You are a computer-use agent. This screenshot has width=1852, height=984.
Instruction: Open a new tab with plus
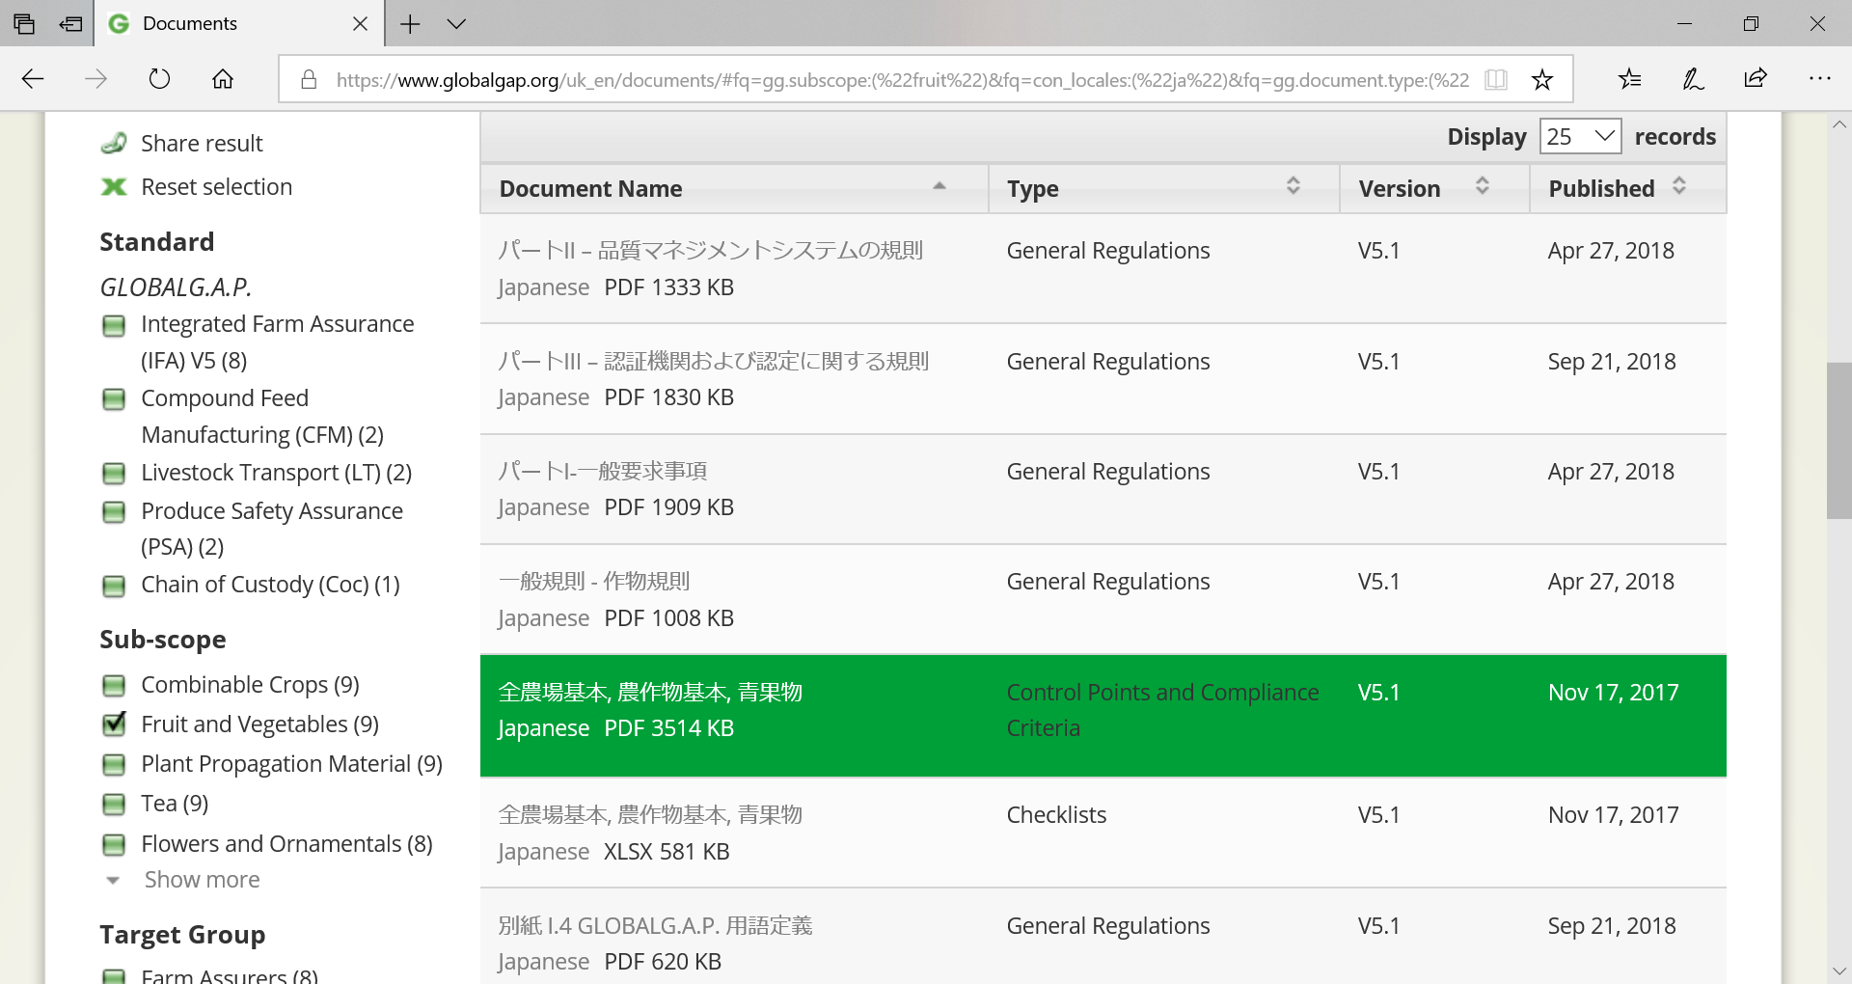click(410, 24)
